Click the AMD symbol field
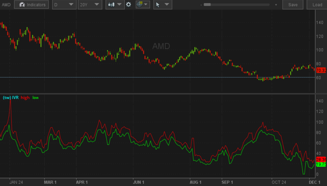The width and height of the screenshot is (327, 186). (x=6, y=5)
